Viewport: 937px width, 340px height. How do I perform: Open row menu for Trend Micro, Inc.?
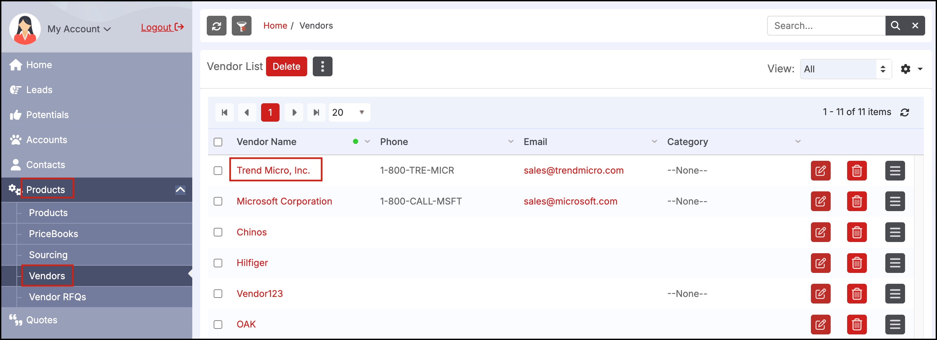click(895, 171)
